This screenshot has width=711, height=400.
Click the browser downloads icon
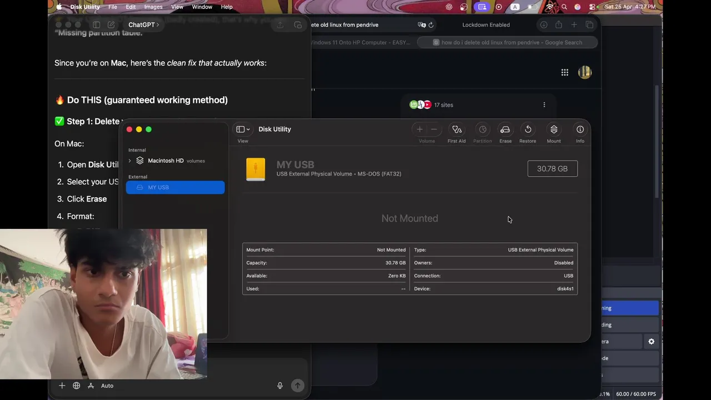543,25
